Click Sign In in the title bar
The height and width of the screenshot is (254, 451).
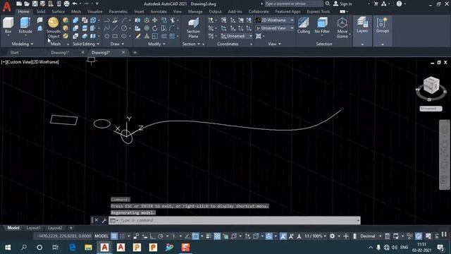(342, 4)
